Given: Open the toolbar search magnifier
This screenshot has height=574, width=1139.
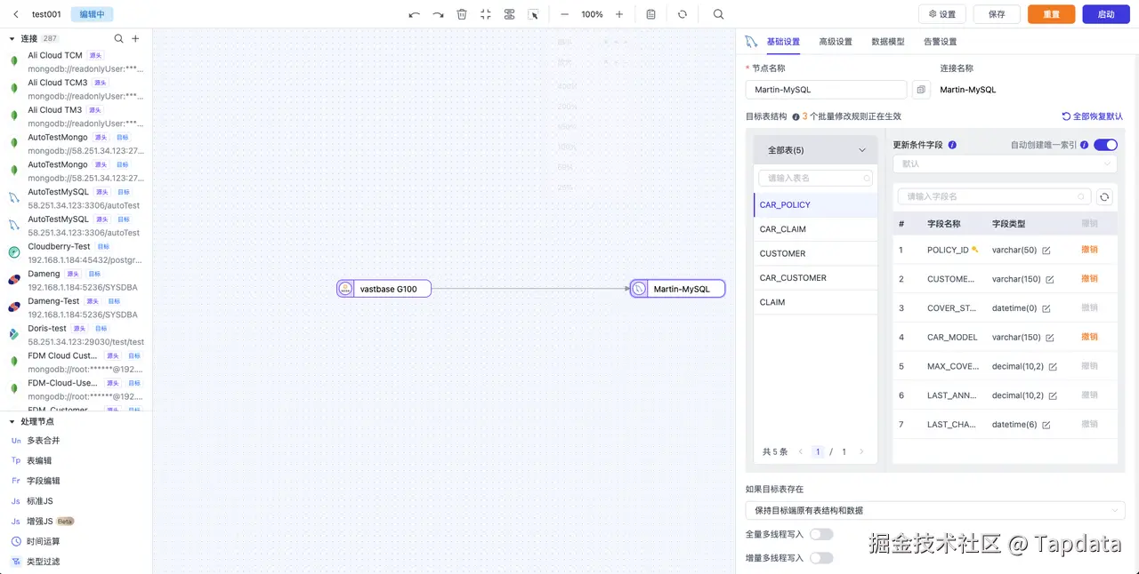Looking at the screenshot, I should pos(719,14).
